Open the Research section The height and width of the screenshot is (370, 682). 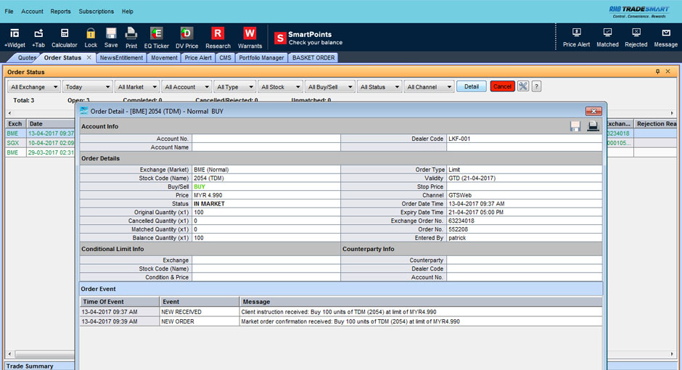[x=218, y=38]
